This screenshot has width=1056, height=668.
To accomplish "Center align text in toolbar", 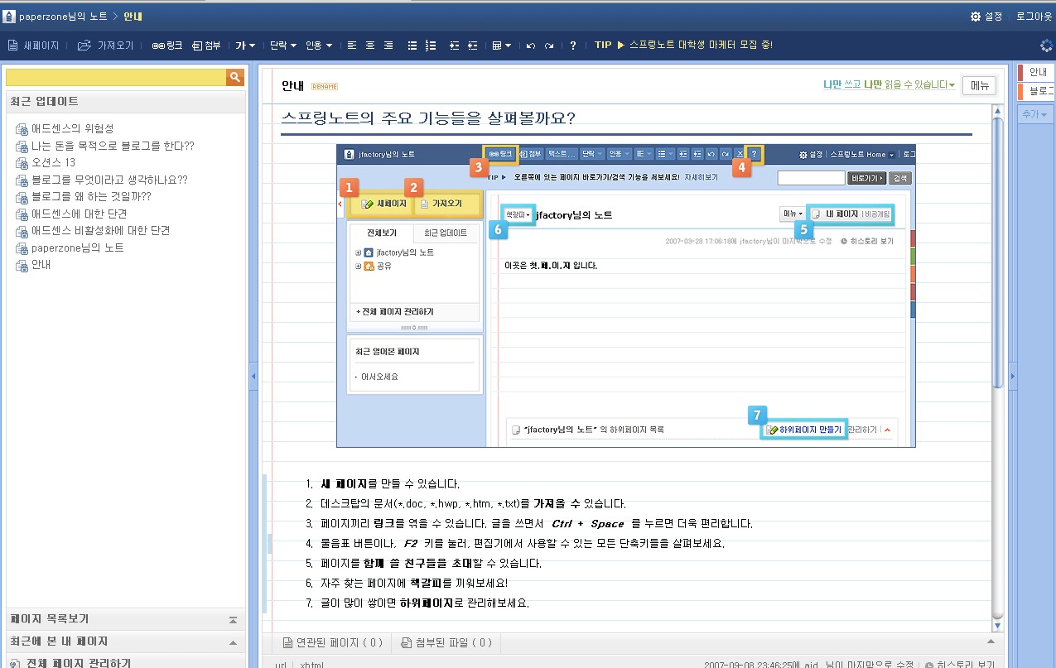I will coord(370,46).
